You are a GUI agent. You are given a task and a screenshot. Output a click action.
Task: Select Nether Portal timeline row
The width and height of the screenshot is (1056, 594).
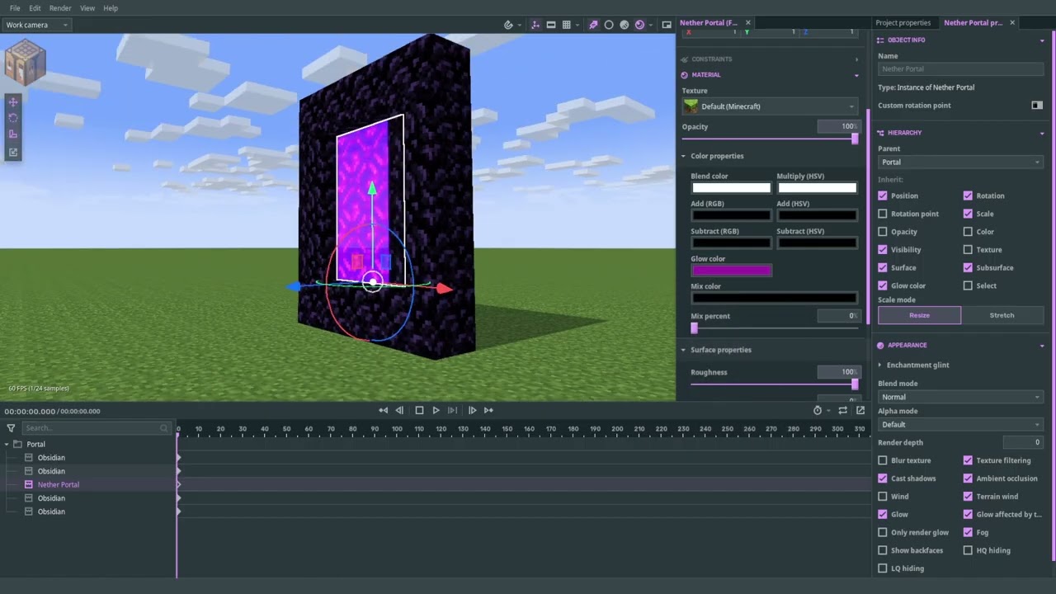[x=59, y=485]
